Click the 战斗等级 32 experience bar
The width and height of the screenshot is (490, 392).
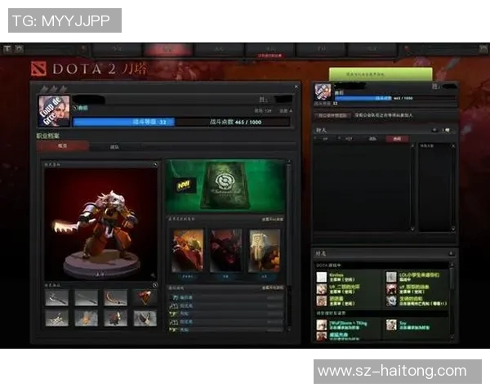[124, 122]
